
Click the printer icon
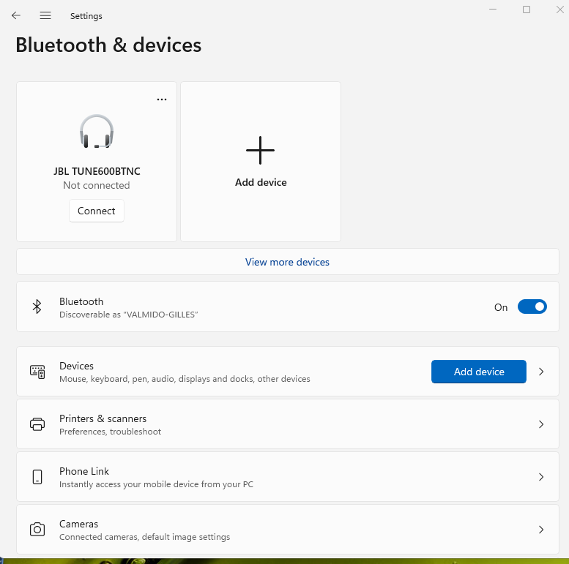37,424
